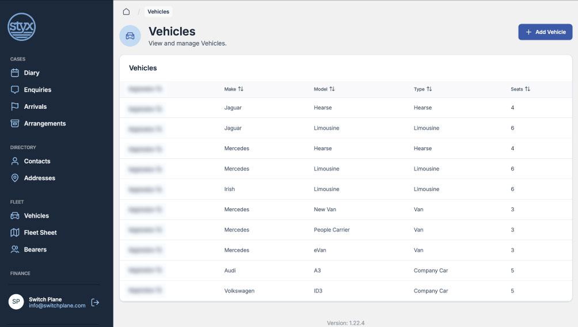The height and width of the screenshot is (327, 578).
Task: Click the Styx logo in sidebar
Action: [22, 27]
